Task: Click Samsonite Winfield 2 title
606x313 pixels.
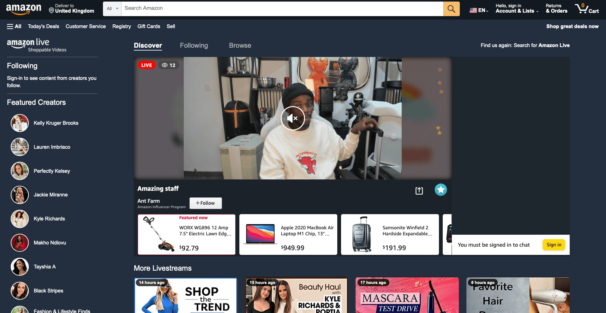Action: point(407,231)
